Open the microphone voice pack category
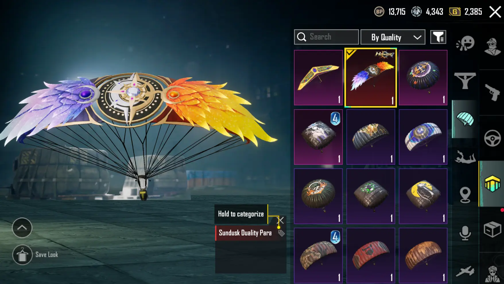Viewport: 504px width, 284px height. pos(465,233)
